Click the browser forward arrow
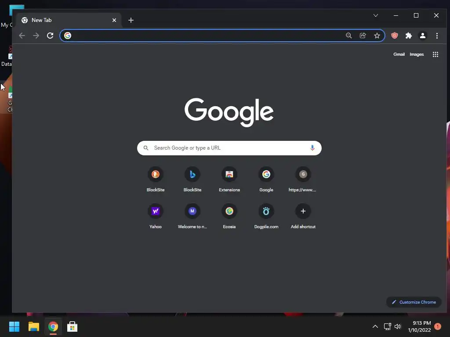Viewport: 450px width, 337px height. click(x=36, y=36)
